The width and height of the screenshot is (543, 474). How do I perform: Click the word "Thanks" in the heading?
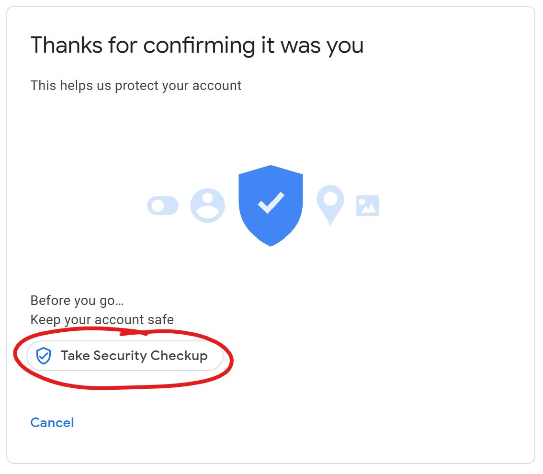tap(67, 45)
